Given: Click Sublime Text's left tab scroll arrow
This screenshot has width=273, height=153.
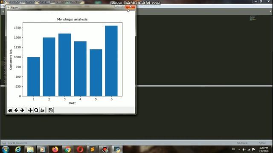Looking at the screenshot, I should tap(3, 11).
